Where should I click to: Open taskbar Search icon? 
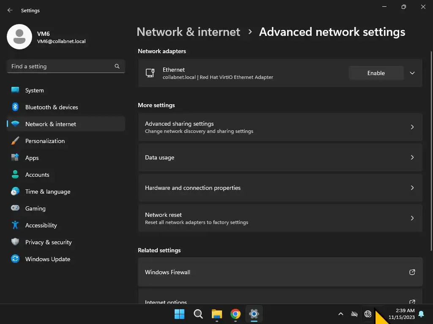coord(198,314)
